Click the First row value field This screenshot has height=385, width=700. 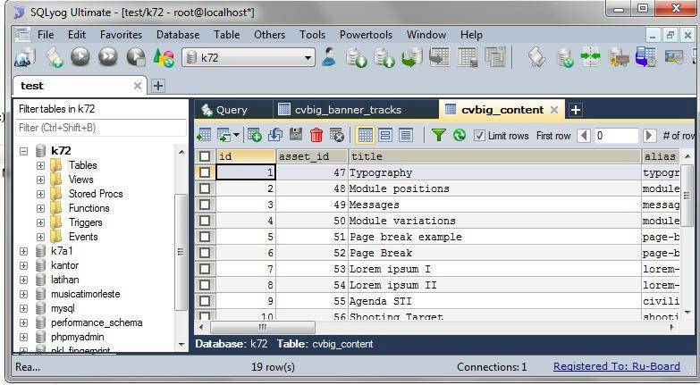pos(617,135)
